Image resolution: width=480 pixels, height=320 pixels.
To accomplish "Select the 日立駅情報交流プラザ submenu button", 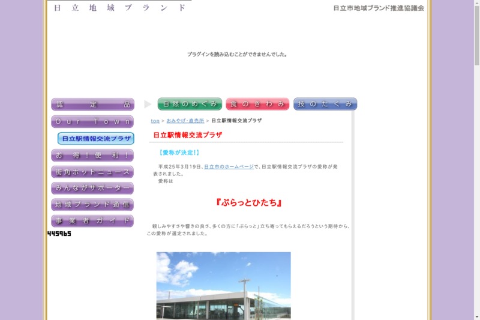I will coord(96,139).
